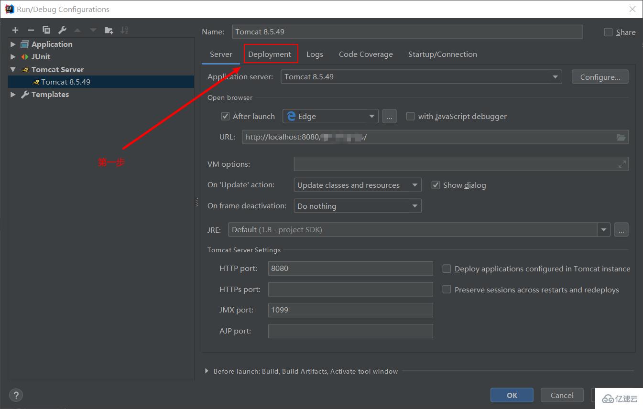Toggle the Share checkbox
The width and height of the screenshot is (643, 409).
(608, 32)
